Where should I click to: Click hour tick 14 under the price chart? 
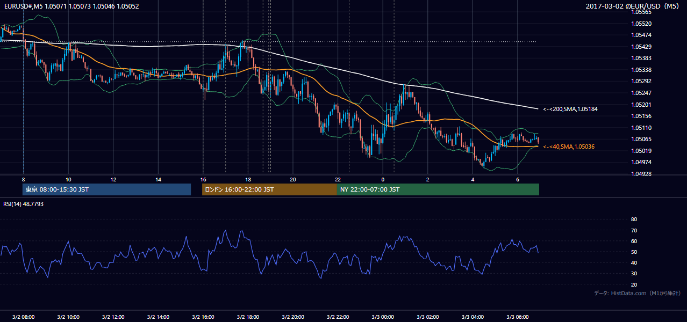click(158, 179)
